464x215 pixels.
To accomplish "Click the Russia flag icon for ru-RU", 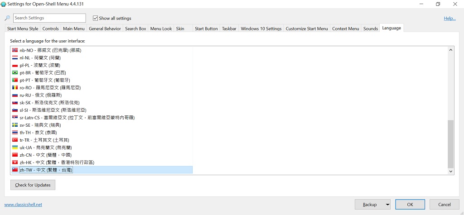I will 15,95.
